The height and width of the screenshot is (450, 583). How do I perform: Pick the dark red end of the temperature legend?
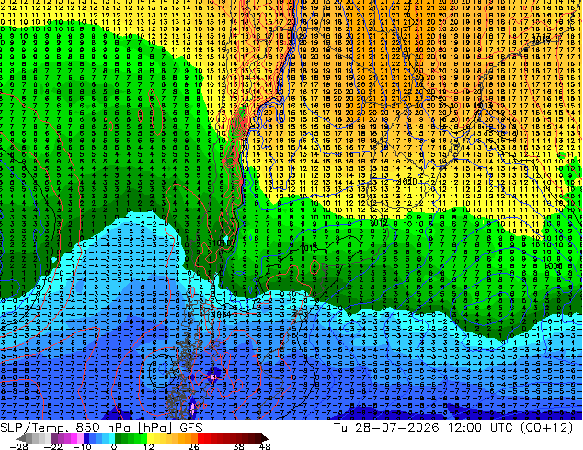(x=261, y=438)
